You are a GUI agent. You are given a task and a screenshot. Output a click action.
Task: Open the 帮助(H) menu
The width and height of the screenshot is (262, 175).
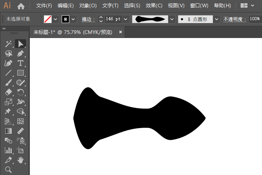[x=222, y=6]
